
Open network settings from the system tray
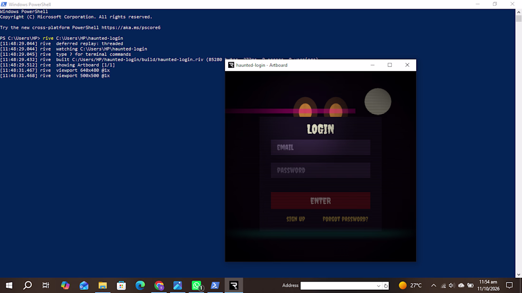coord(443,285)
